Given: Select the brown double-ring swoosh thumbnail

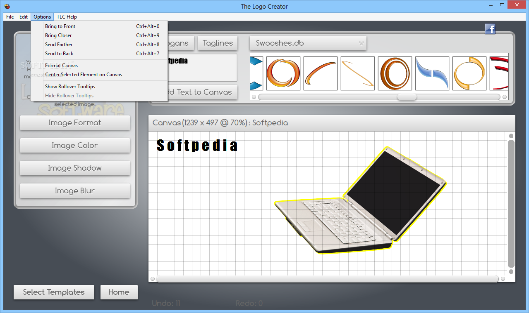Looking at the screenshot, I should click(395, 73).
